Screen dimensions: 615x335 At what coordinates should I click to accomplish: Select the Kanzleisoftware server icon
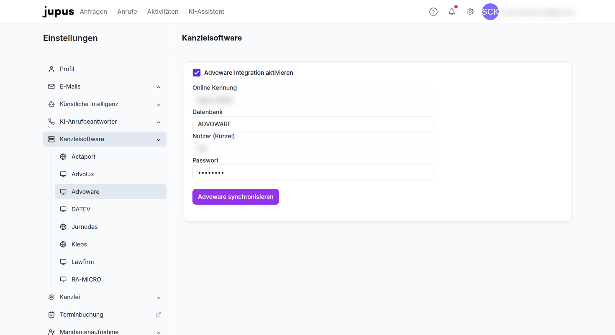click(51, 139)
